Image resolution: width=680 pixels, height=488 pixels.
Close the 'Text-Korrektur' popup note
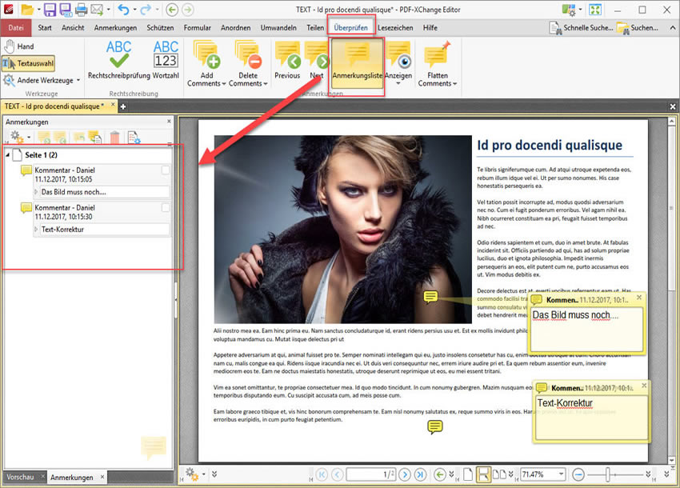[644, 385]
